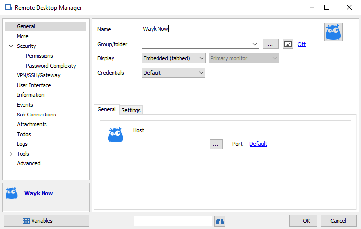Close the Remote Desktop Manager window
This screenshot has width=361, height=229.
pos(349,7)
